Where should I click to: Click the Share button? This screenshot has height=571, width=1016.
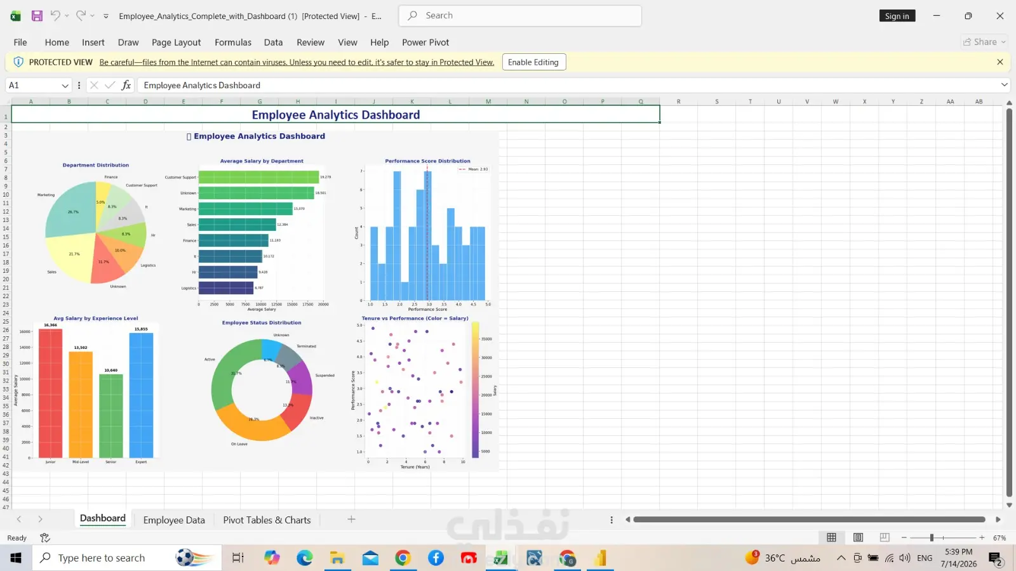984,42
